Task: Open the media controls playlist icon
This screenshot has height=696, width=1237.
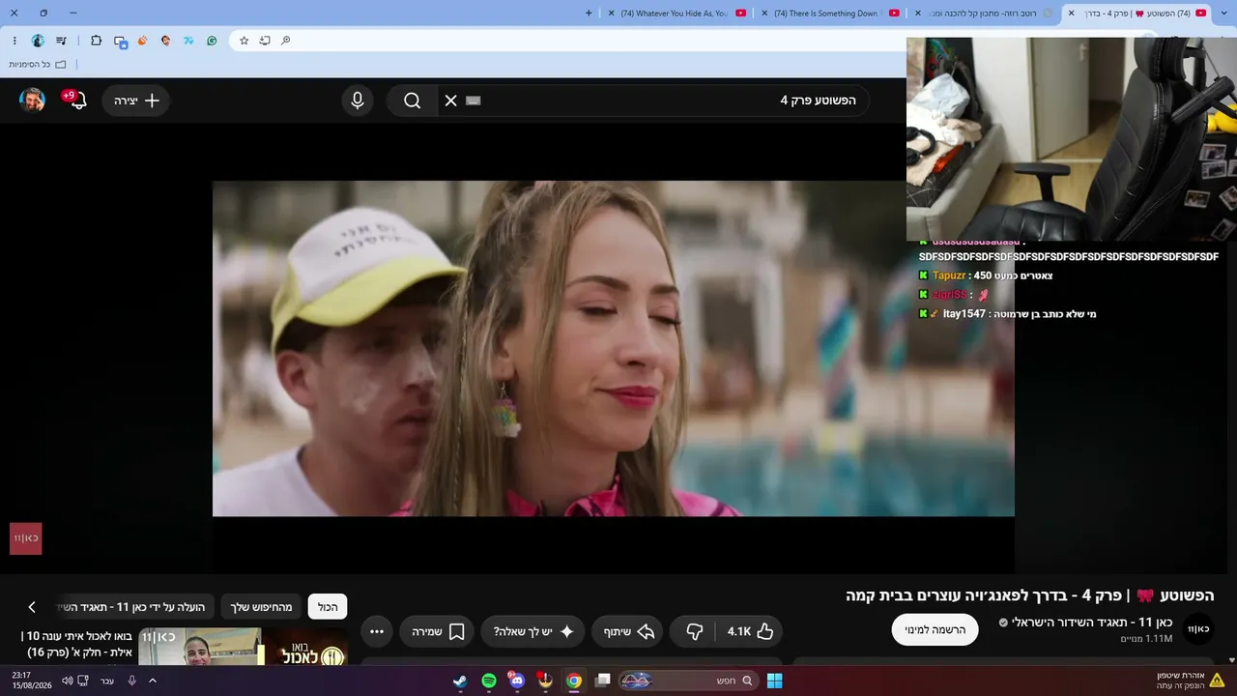Action: pyautogui.click(x=62, y=41)
